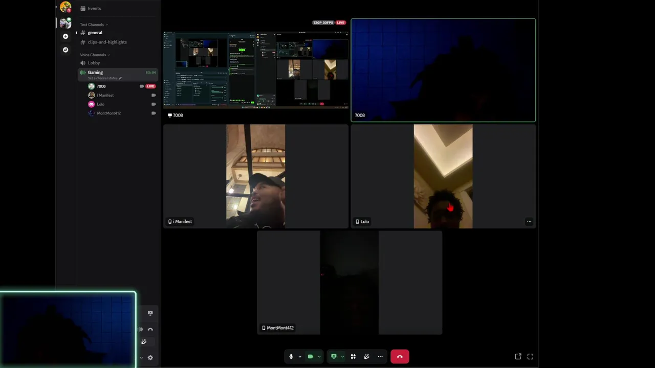Open screen share options dropdown arrow
The image size is (655, 368).
click(342, 357)
